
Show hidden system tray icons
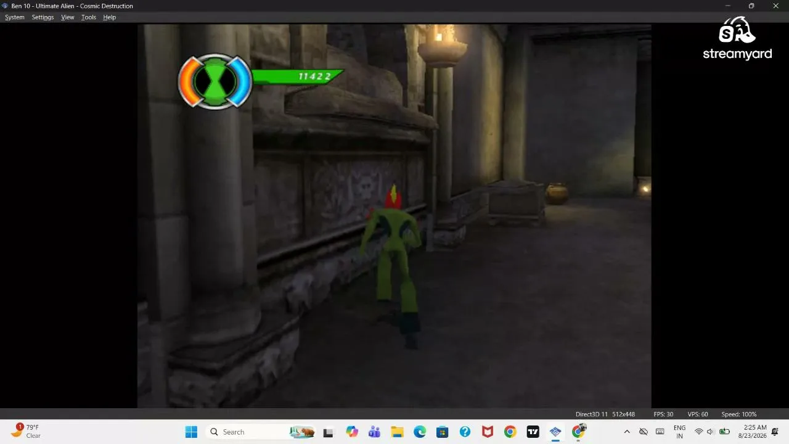coord(627,432)
